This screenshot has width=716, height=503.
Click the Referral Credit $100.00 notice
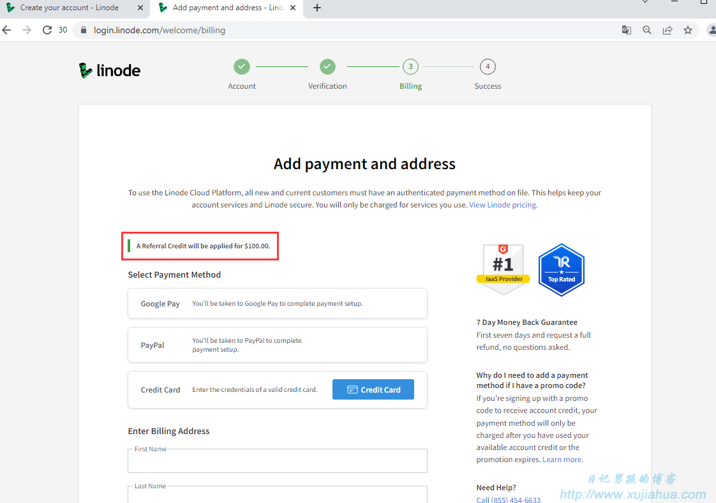[200, 246]
